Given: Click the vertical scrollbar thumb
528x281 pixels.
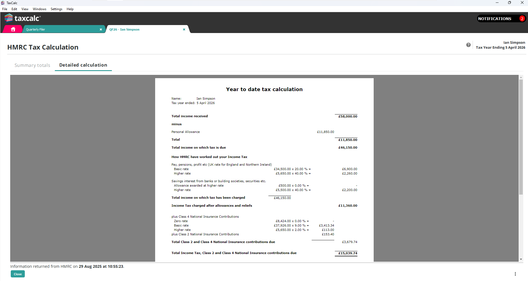Looking at the screenshot, I should click(x=521, y=137).
